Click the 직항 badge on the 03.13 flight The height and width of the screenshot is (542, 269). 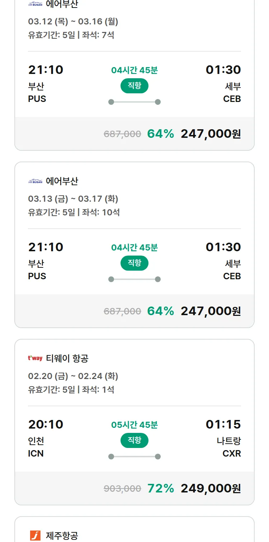[x=134, y=263]
